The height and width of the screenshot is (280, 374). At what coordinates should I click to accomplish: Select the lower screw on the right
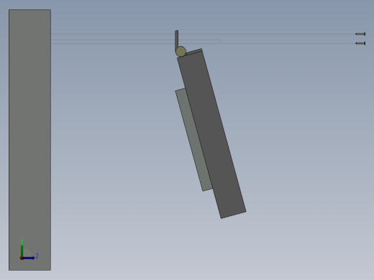click(360, 43)
